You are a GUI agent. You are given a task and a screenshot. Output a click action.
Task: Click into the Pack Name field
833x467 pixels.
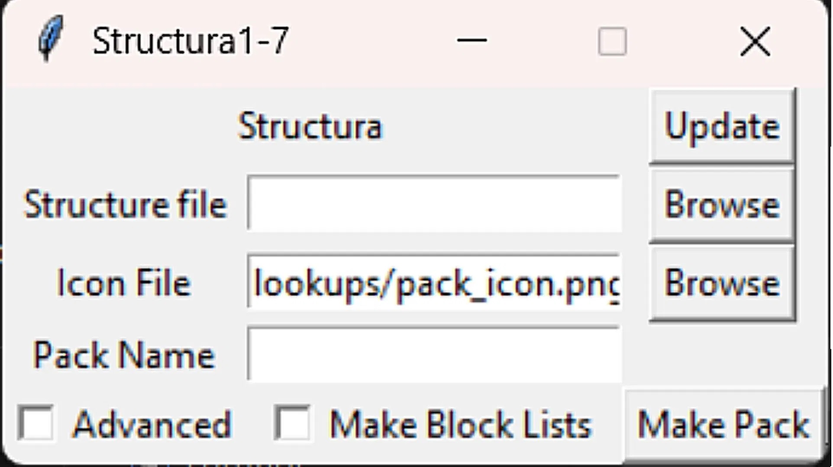click(x=434, y=355)
